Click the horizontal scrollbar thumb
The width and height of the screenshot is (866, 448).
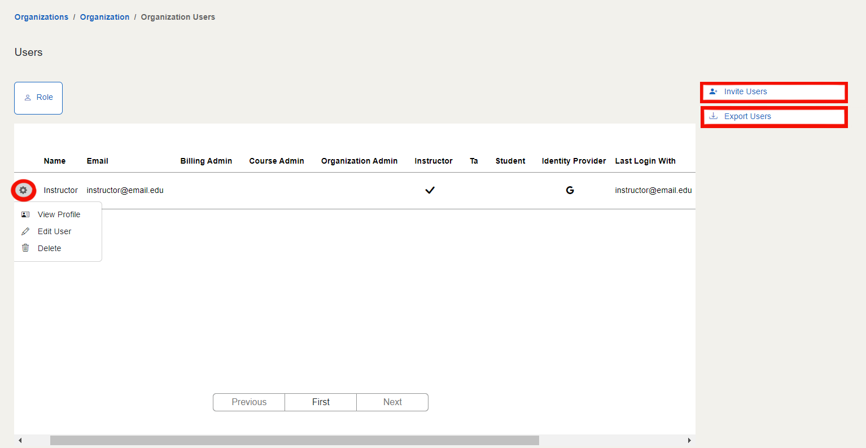click(295, 440)
